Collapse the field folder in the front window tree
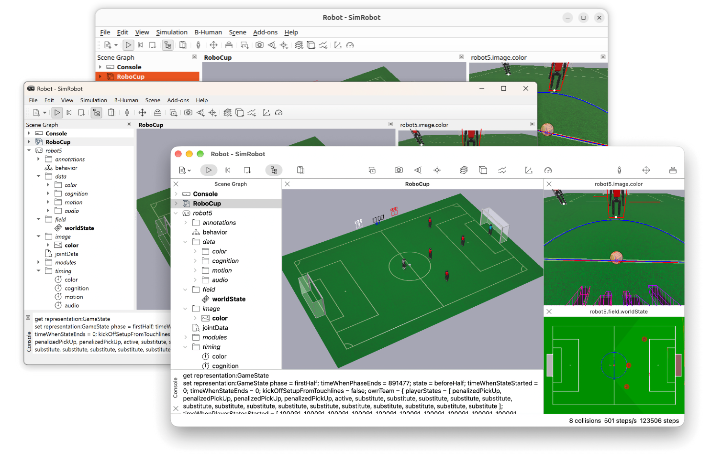This screenshot has width=711, height=462. tap(186, 290)
